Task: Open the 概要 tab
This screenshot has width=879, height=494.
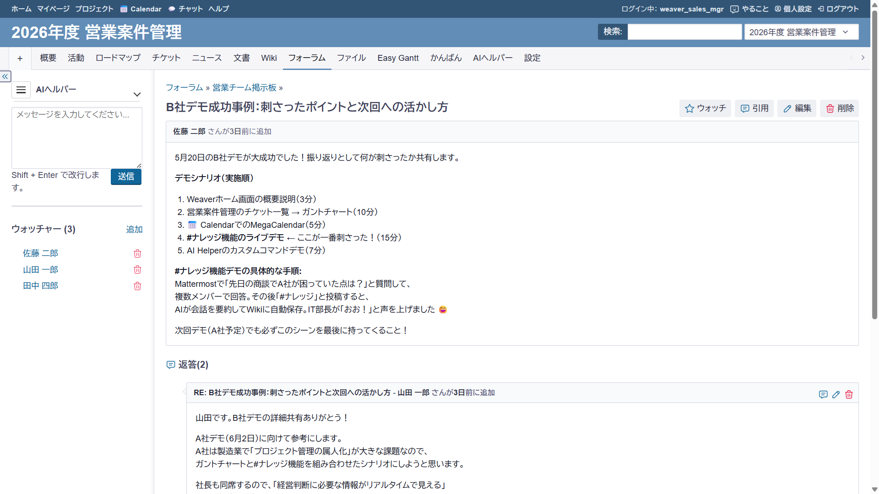Action: 48,58
